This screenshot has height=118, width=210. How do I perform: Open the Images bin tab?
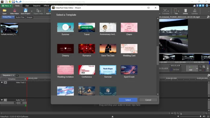pos(30,17)
